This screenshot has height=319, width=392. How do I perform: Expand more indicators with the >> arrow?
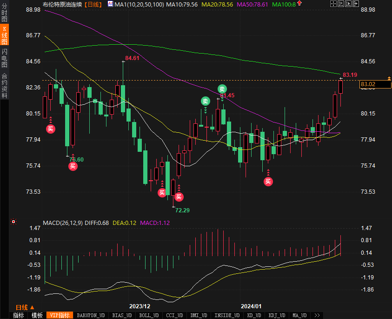point(317,315)
